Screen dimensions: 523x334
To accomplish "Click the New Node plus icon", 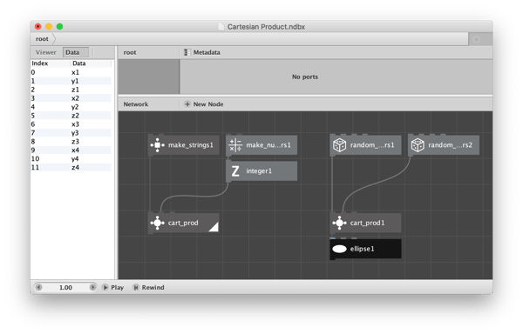I will coord(187,104).
